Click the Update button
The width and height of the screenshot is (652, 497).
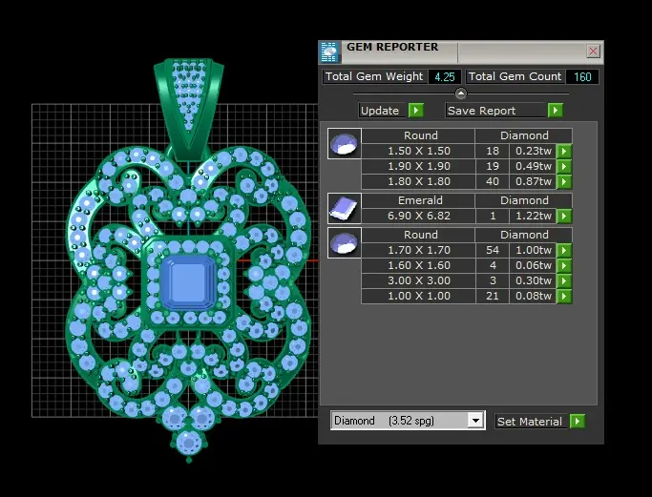tap(380, 111)
